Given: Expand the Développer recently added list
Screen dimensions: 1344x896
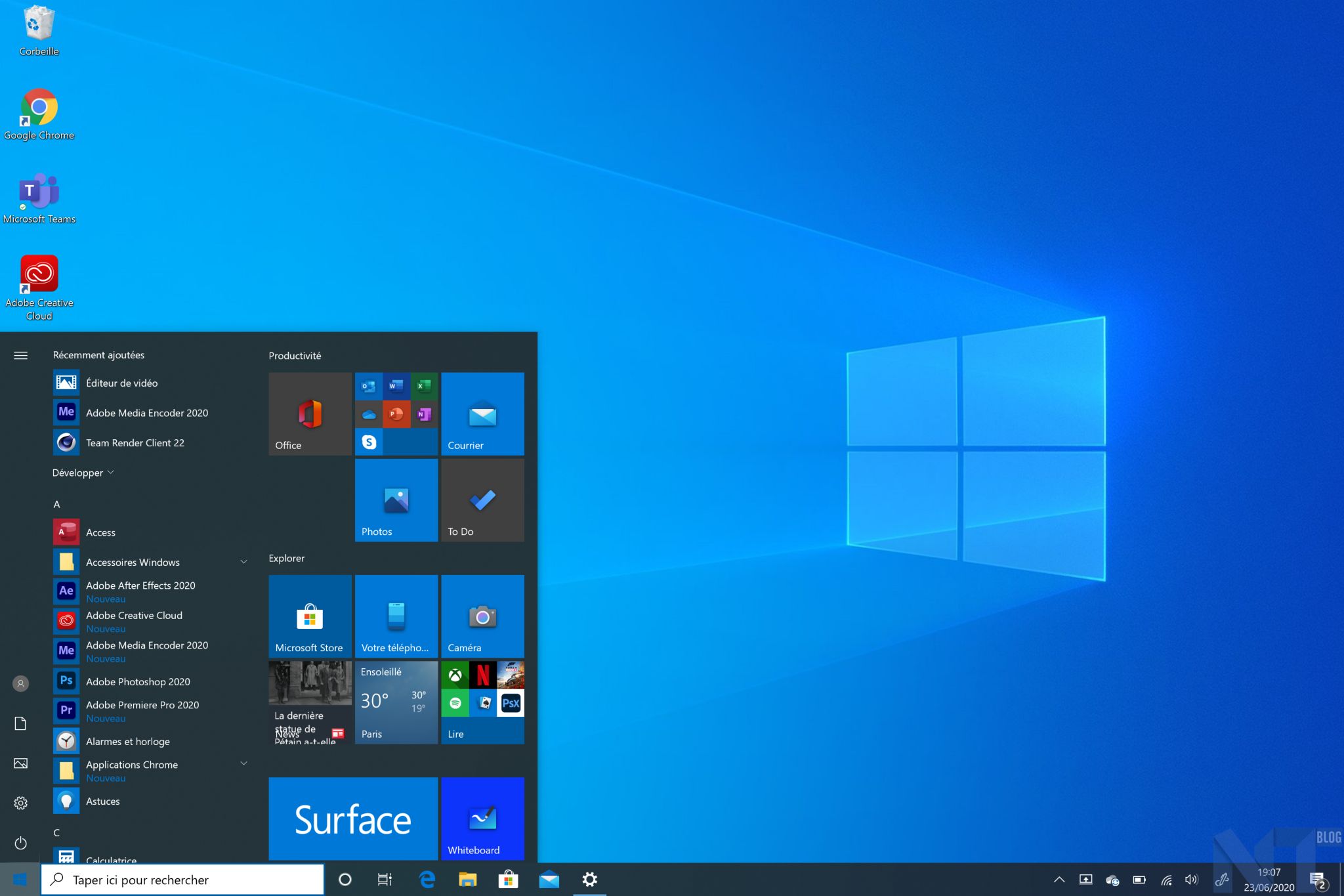Looking at the screenshot, I should click(x=83, y=473).
